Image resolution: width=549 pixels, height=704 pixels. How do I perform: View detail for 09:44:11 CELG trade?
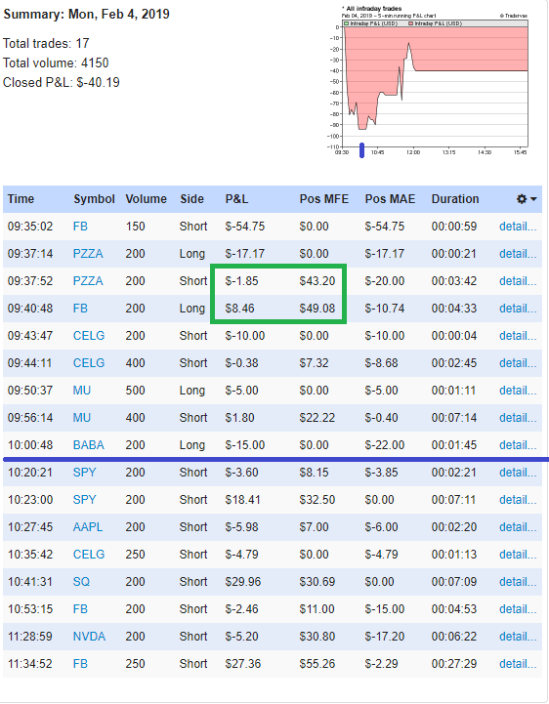pos(518,363)
